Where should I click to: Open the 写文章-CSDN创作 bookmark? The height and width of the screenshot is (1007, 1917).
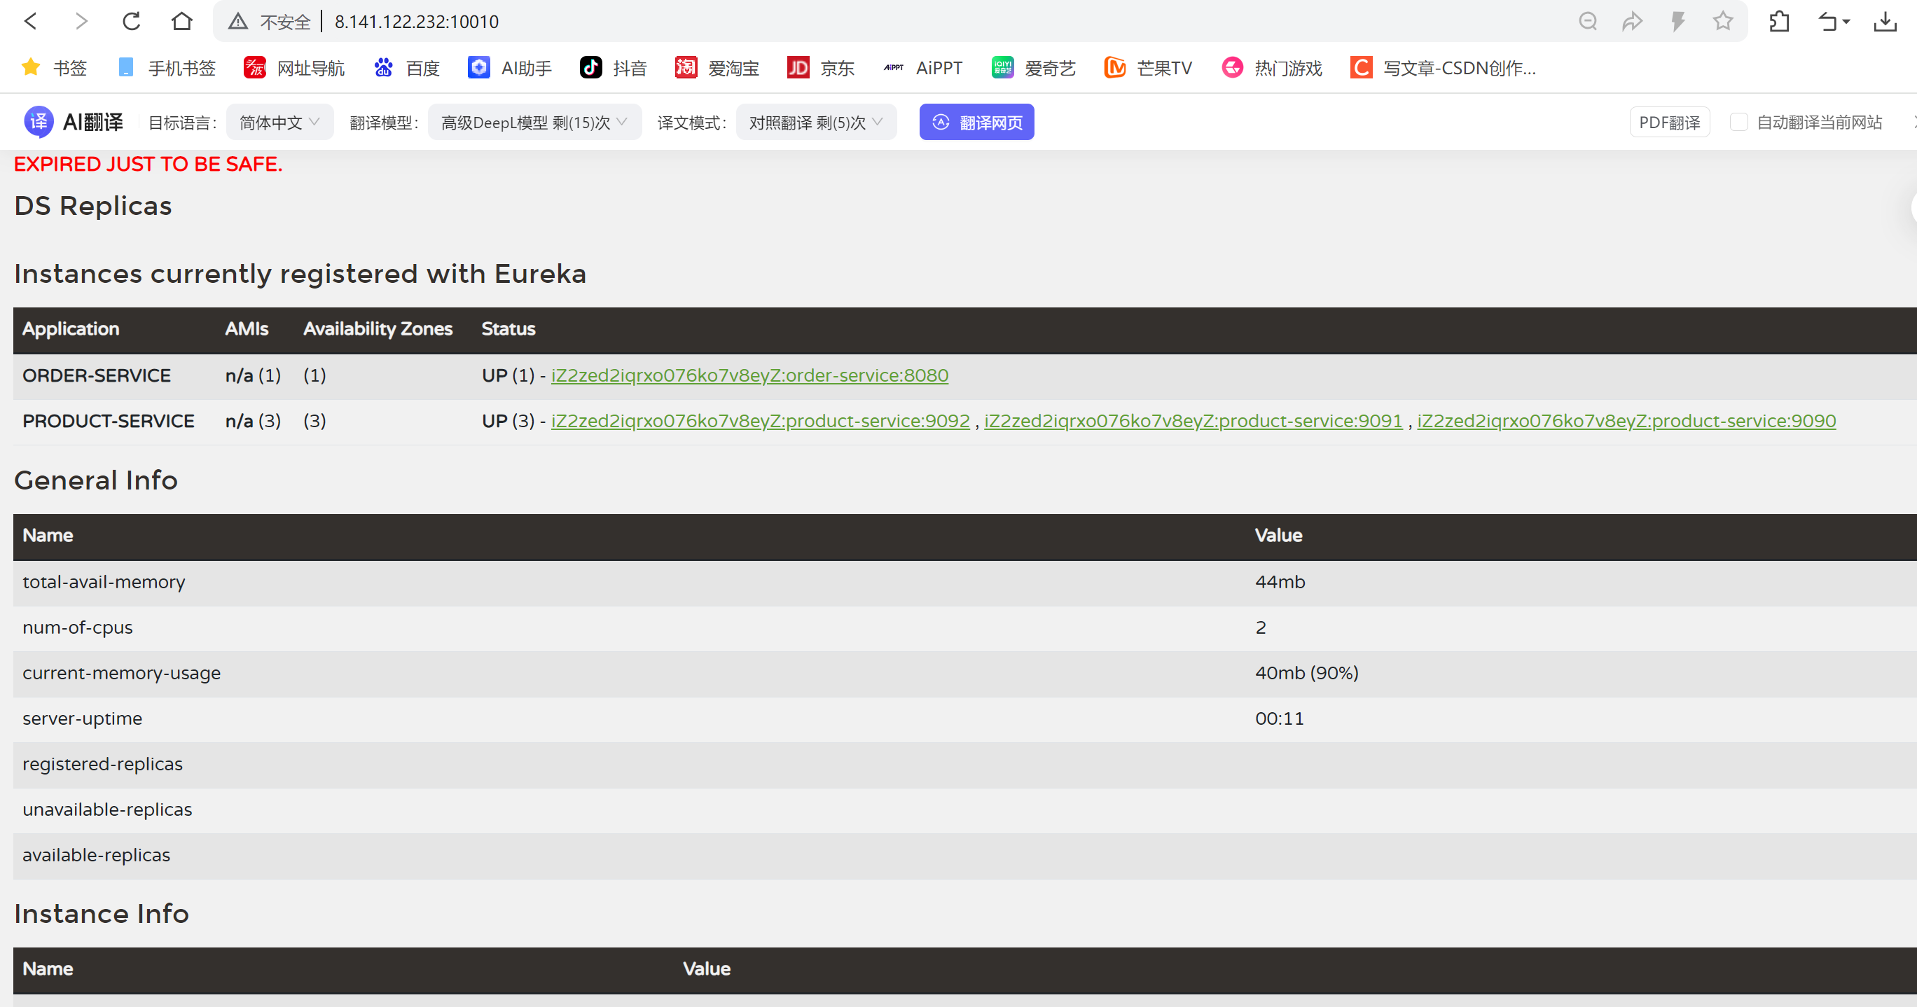pos(1443,68)
